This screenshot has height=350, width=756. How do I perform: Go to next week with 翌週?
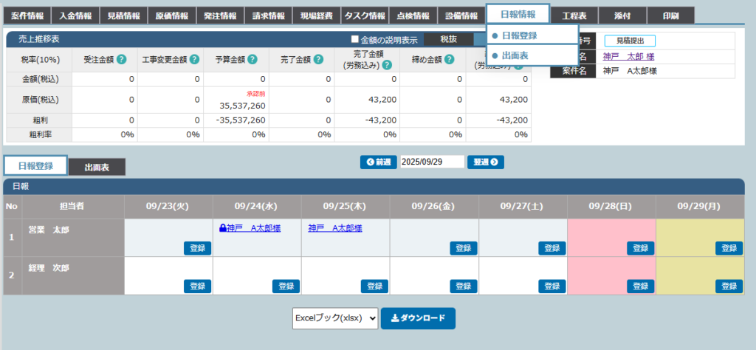485,162
